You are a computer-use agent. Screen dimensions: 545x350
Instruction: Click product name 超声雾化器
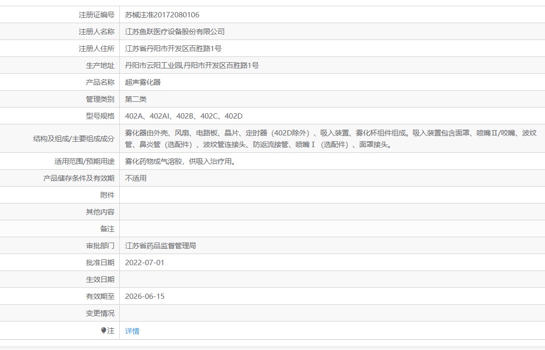pyautogui.click(x=143, y=82)
